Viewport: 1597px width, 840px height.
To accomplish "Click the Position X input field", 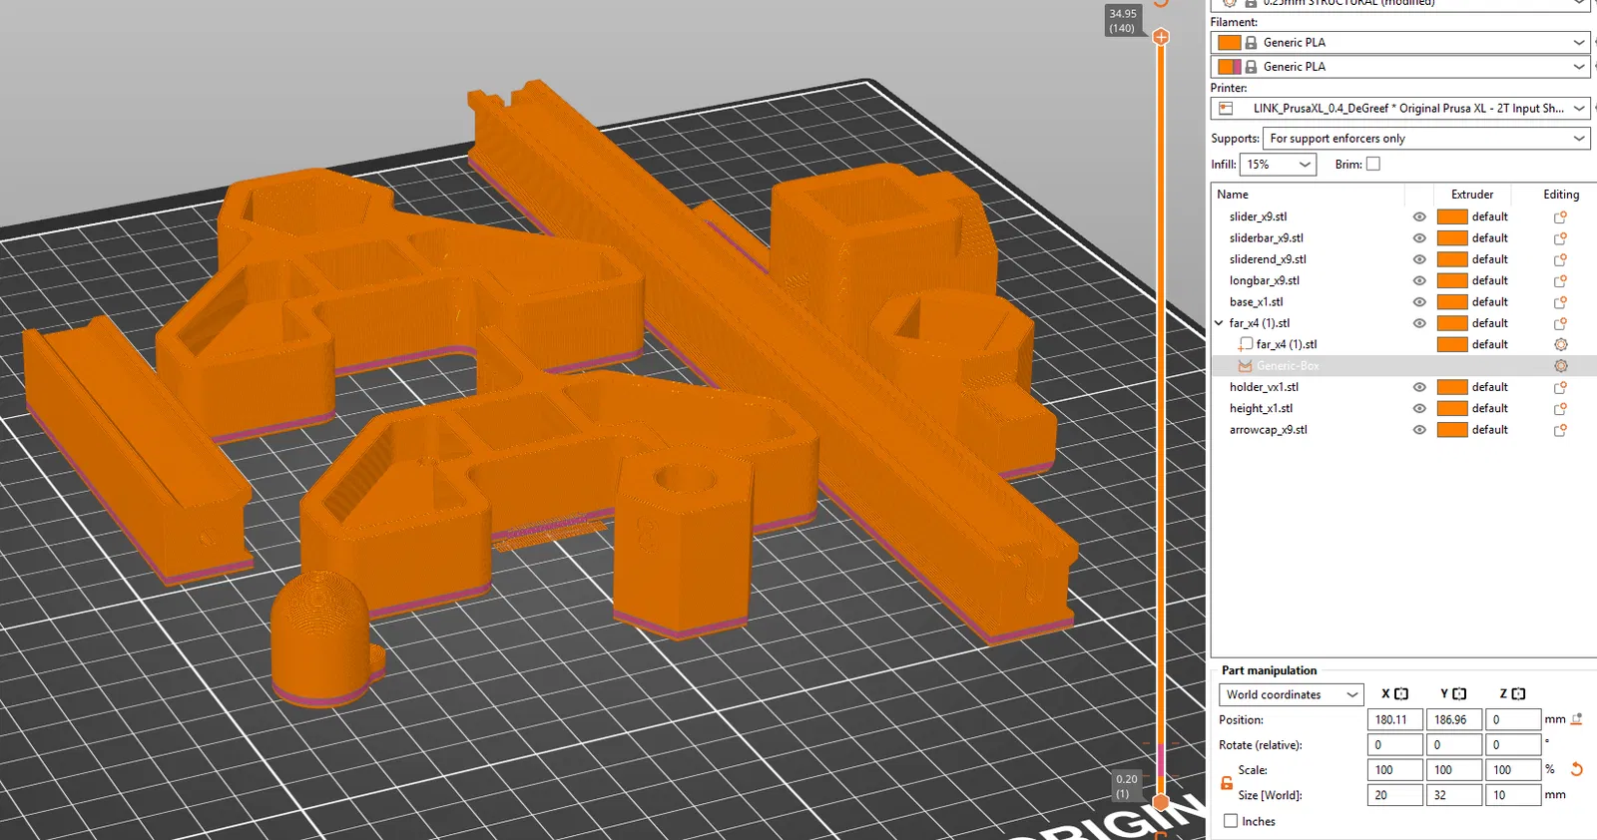I will 1394,719.
